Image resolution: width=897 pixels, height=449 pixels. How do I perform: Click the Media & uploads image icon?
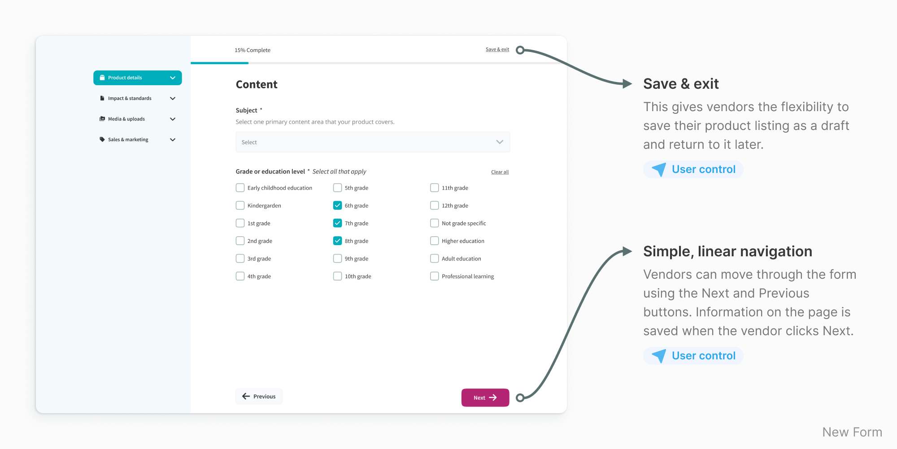point(102,119)
